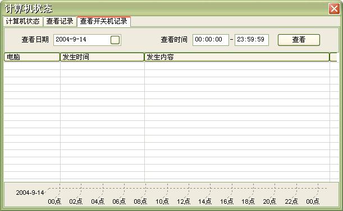Select the 22点 timeline marker

click(x=291, y=201)
